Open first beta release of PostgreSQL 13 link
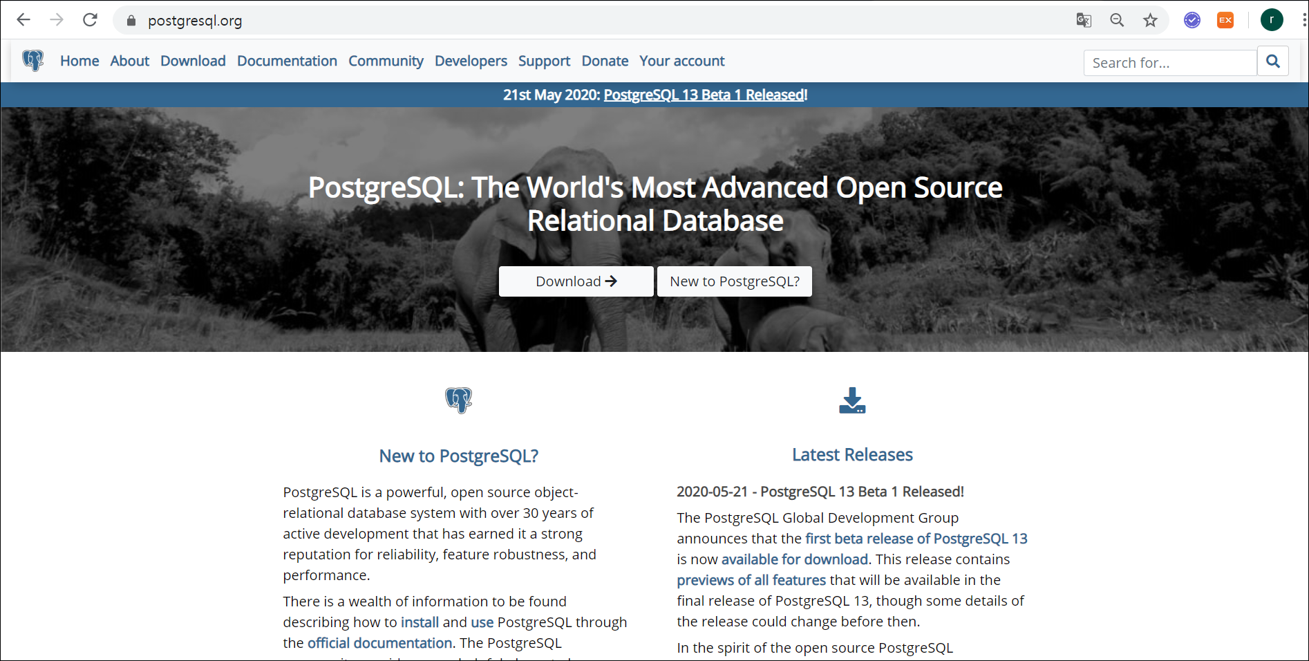Viewport: 1309px width, 661px height. 916,539
